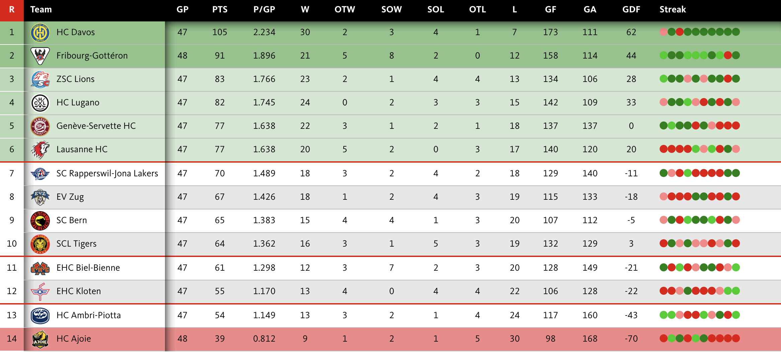Click the Lausanne HC lion logo
781x352 pixels.
tap(40, 150)
